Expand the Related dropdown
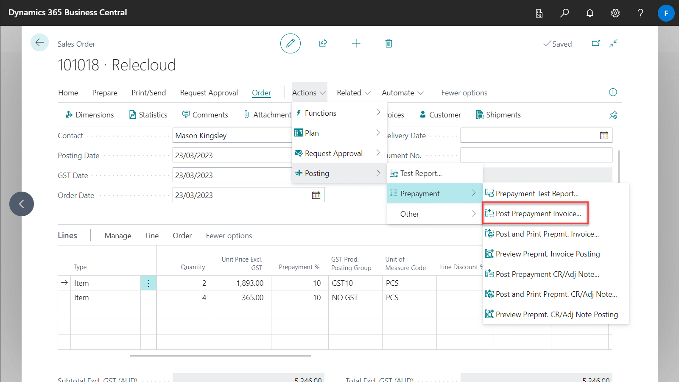 coord(354,92)
